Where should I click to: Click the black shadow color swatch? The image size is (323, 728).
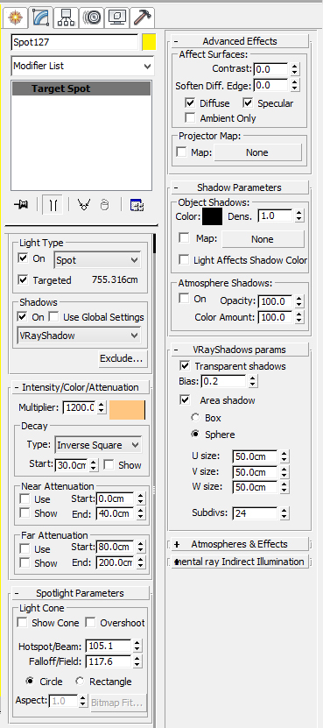(213, 216)
